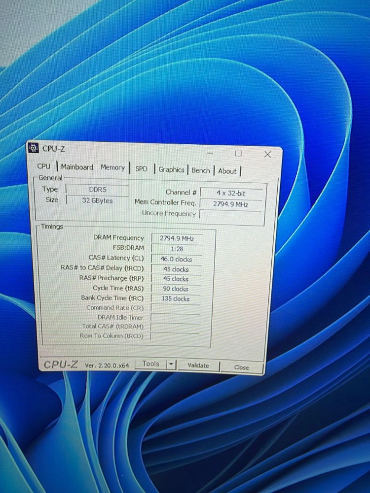Click the "Mem Controller Freq." label
This screenshot has width=370, height=493.
(x=165, y=202)
